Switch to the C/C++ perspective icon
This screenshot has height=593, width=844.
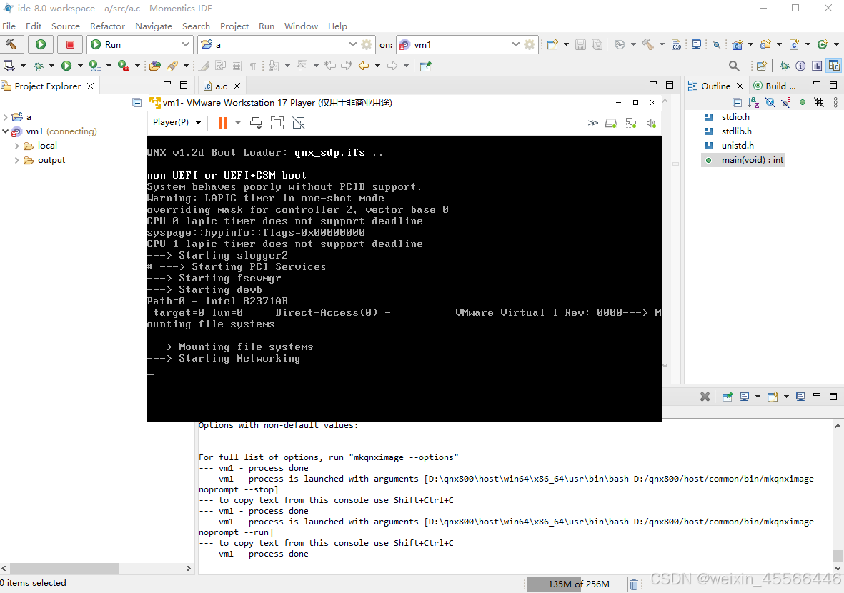[834, 66]
